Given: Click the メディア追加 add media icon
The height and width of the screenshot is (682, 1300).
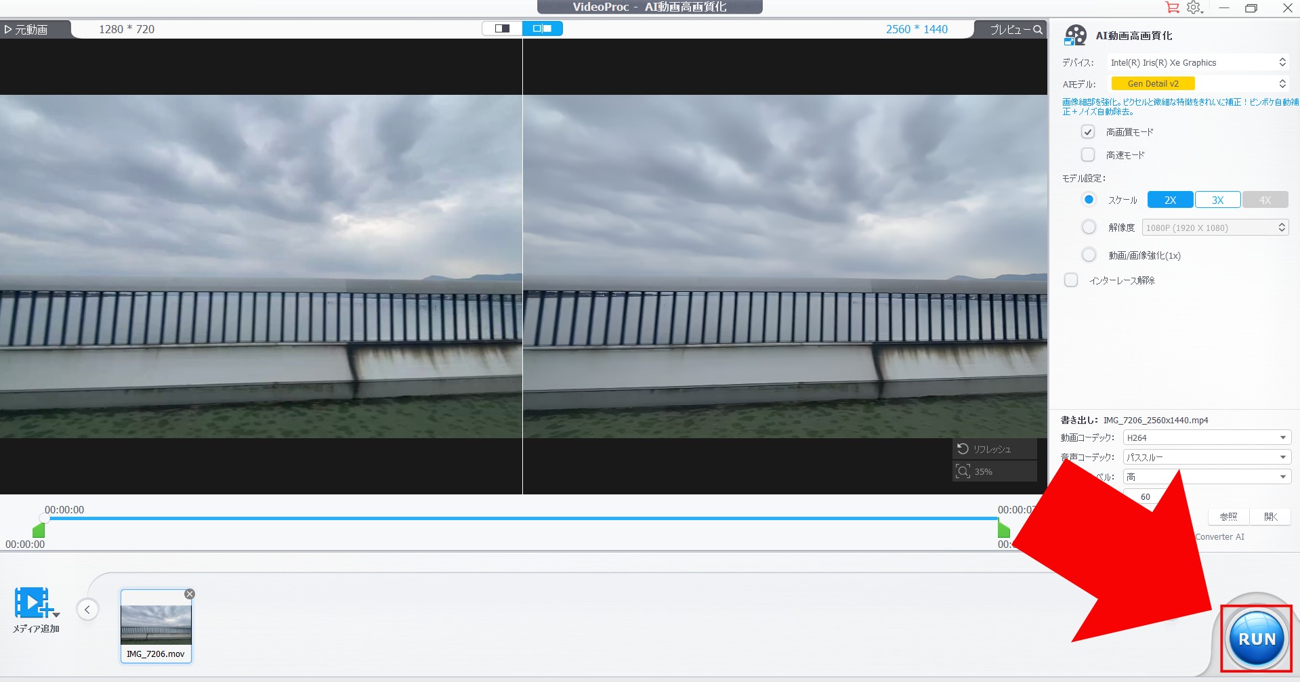Looking at the screenshot, I should pos(33,603).
